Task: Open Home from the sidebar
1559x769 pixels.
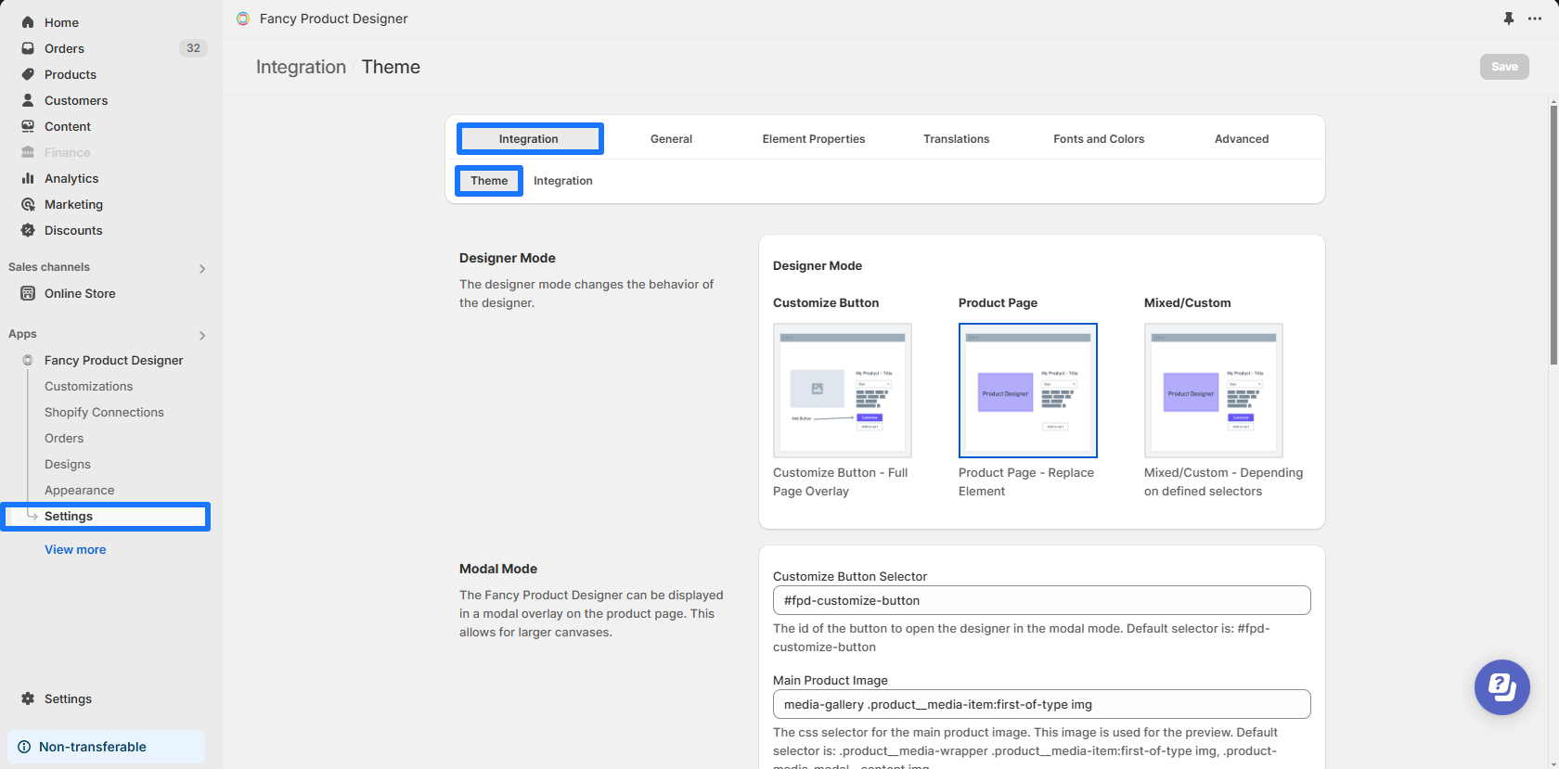Action: pyautogui.click(x=61, y=22)
